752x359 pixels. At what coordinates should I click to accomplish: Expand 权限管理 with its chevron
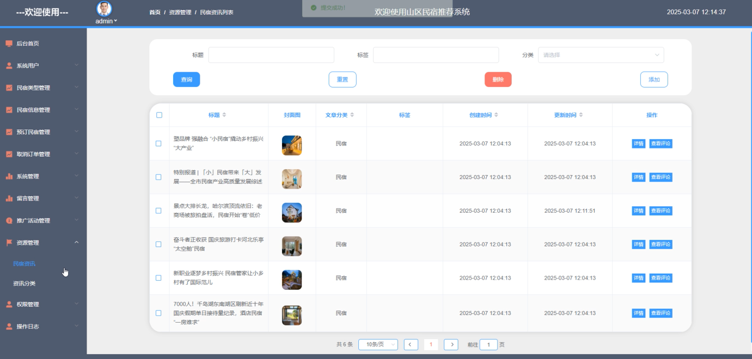pos(76,304)
